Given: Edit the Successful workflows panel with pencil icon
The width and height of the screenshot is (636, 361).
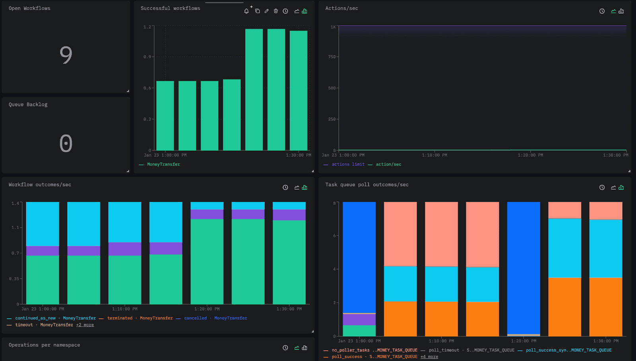Looking at the screenshot, I should [266, 11].
